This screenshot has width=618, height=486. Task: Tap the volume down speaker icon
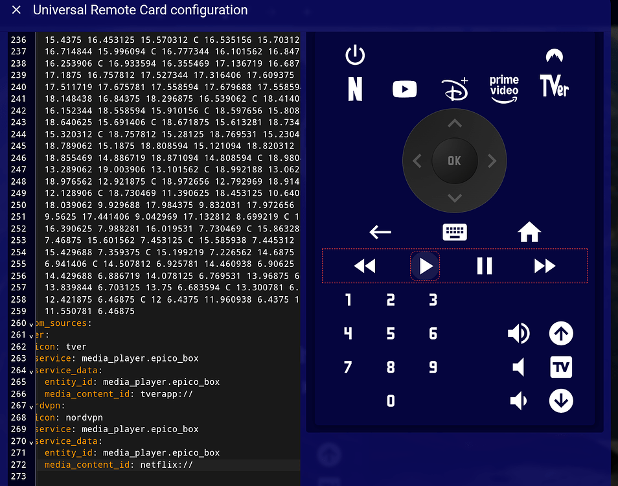[518, 401]
